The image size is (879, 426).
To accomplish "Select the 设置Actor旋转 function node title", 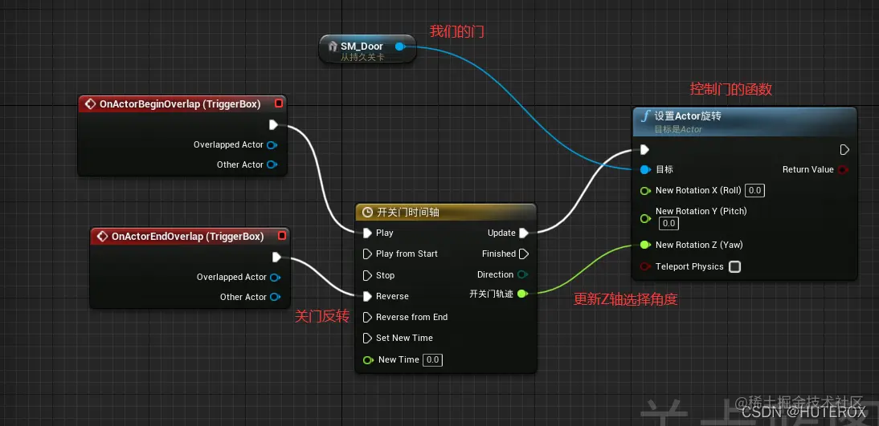I will click(x=688, y=116).
